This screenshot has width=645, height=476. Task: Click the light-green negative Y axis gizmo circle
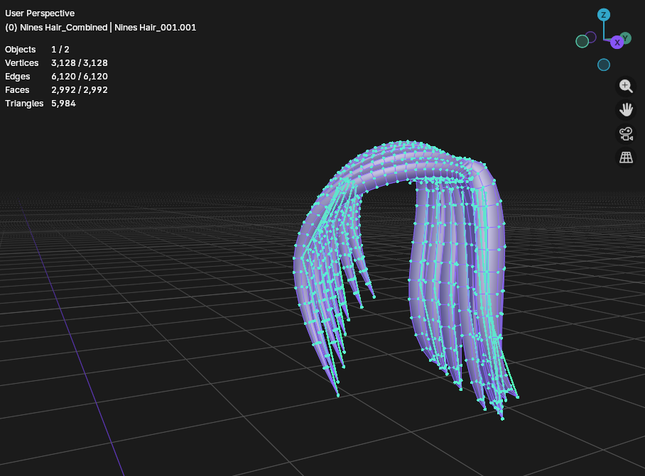tap(582, 41)
